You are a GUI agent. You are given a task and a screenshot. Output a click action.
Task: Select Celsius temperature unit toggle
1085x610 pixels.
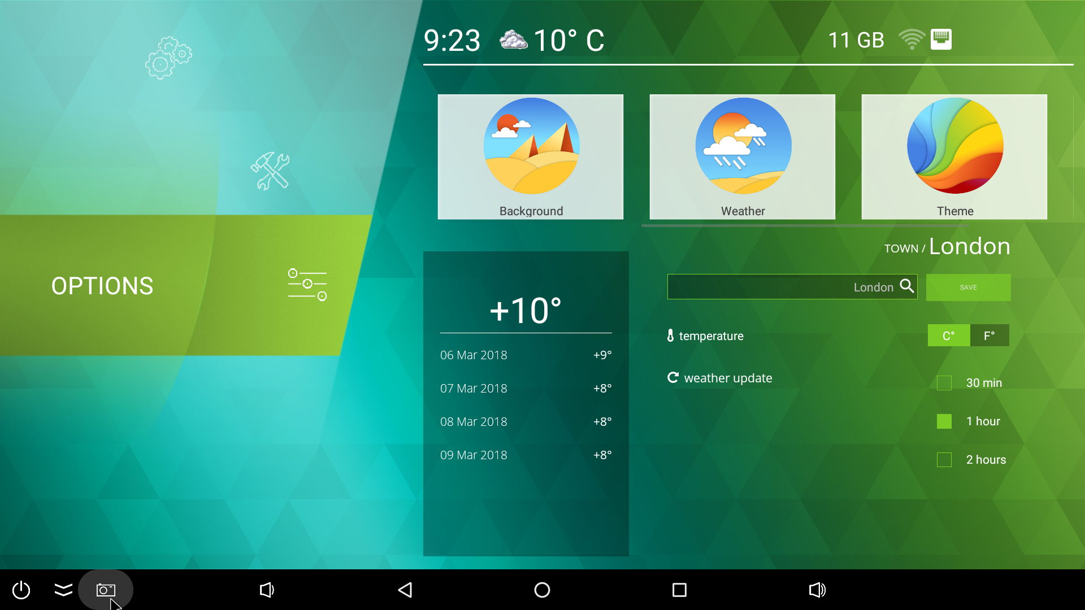[948, 336]
